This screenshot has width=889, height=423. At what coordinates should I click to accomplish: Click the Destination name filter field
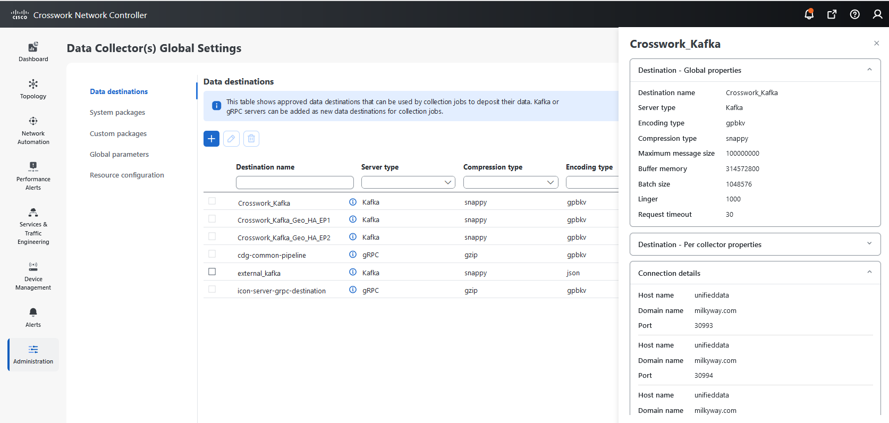(295, 182)
